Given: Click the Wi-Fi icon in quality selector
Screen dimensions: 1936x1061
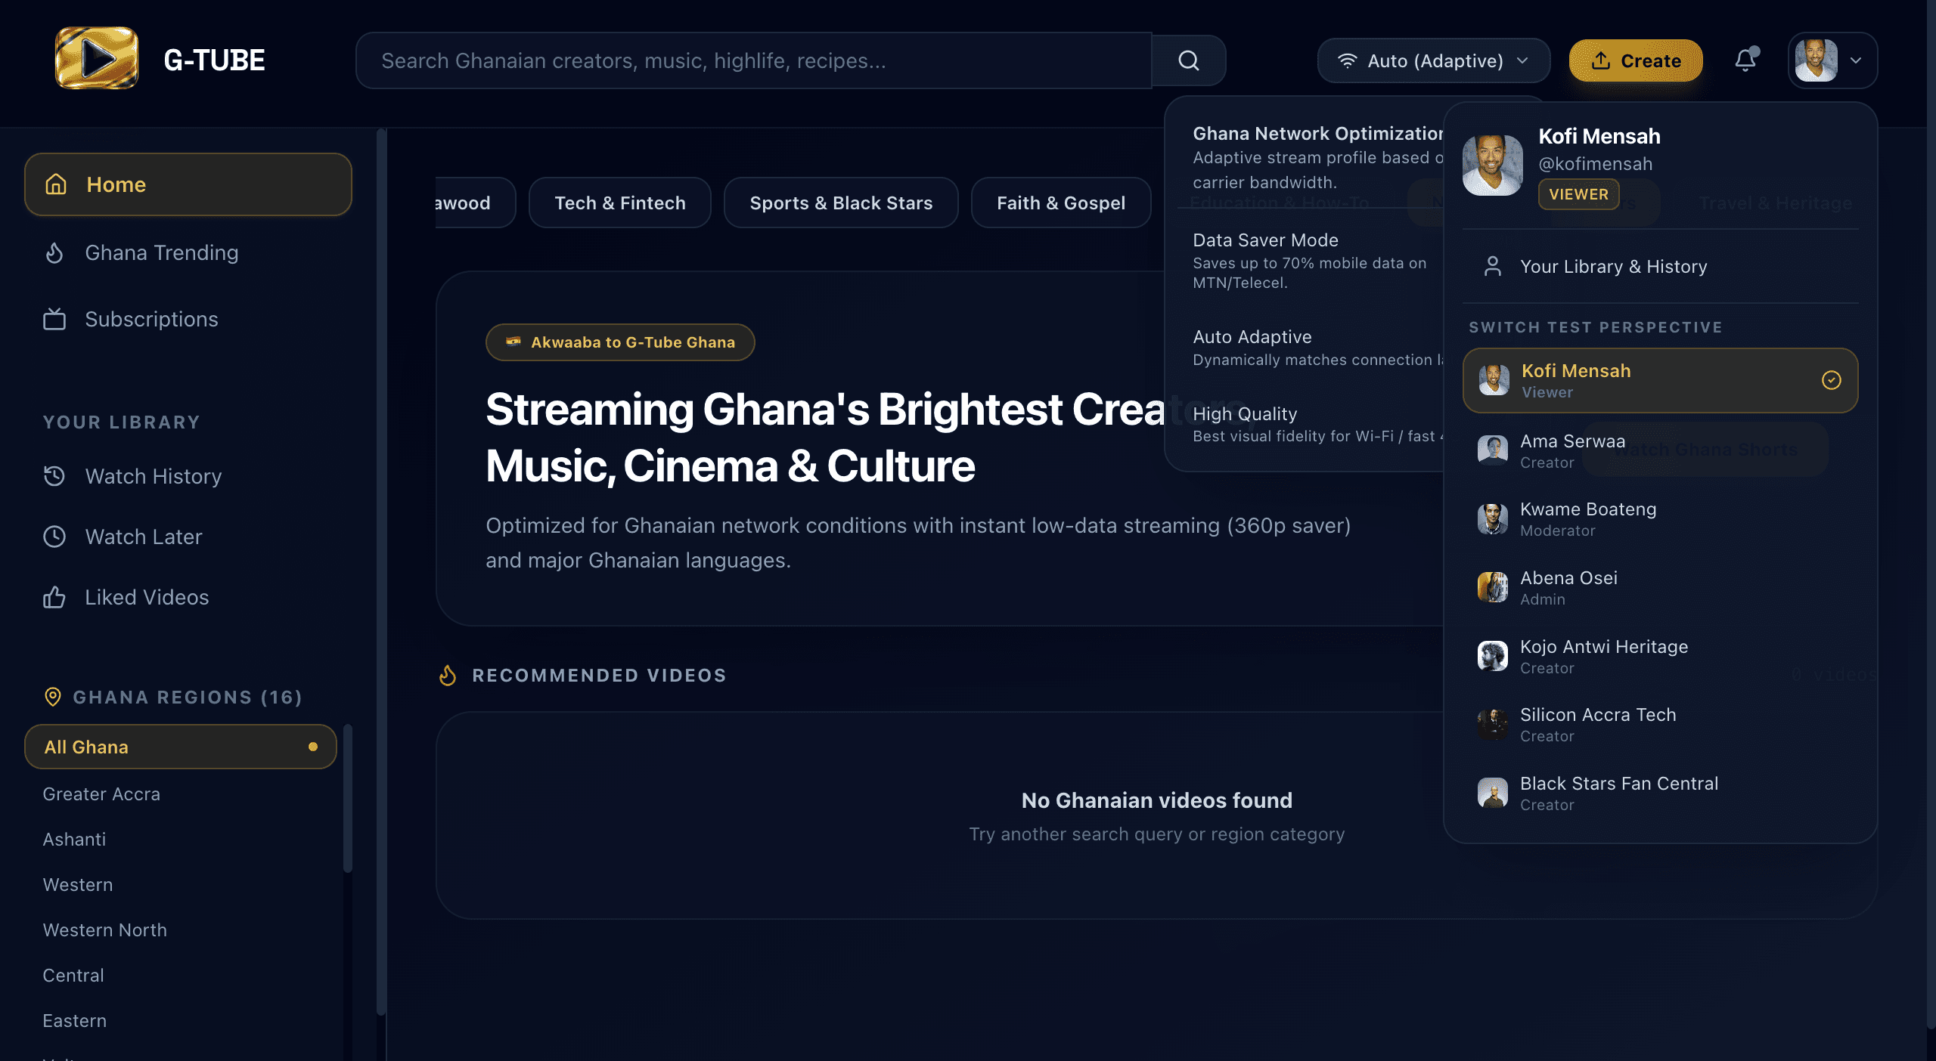Looking at the screenshot, I should [1348, 60].
